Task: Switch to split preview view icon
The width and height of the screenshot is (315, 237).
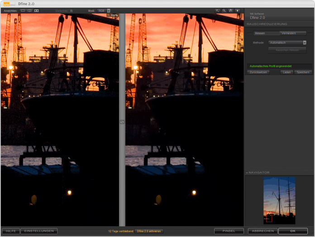Action: [x=29, y=10]
